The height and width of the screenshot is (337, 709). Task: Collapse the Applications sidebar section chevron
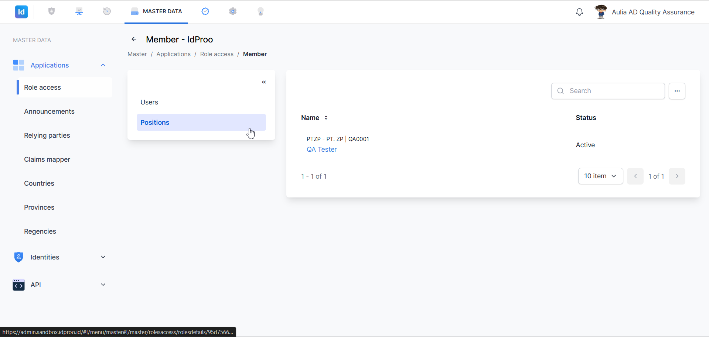click(103, 65)
